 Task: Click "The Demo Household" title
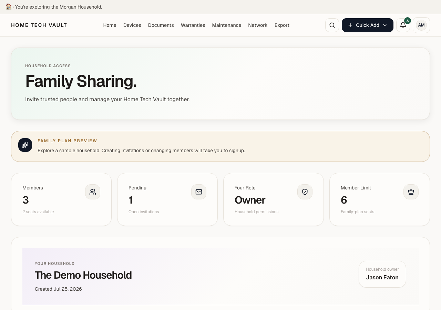click(x=83, y=275)
